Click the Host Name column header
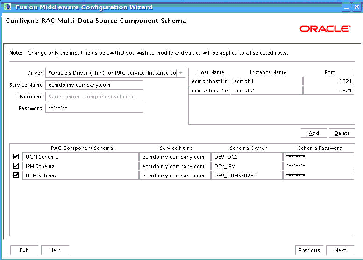The width and height of the screenshot is (363, 260). (210, 72)
